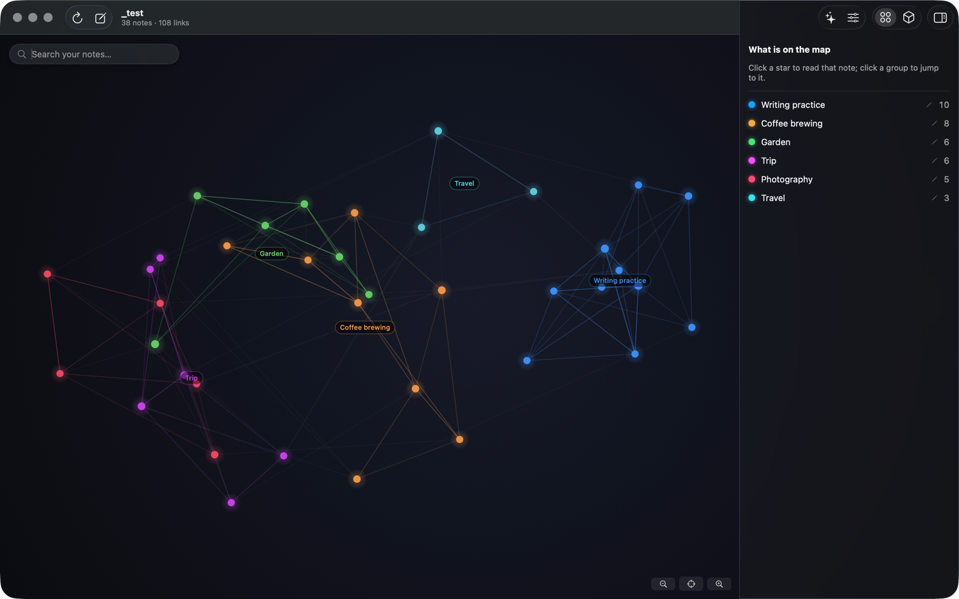Select Travel in the sidebar list
The image size is (959, 599).
click(x=849, y=198)
